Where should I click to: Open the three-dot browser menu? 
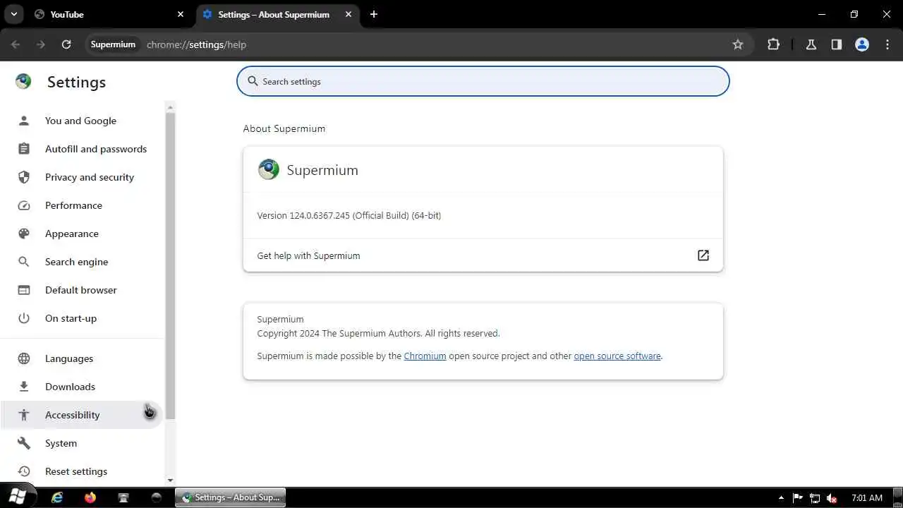coord(887,44)
